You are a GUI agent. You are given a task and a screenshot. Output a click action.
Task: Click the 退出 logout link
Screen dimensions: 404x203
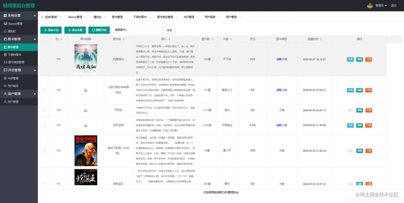(394, 6)
